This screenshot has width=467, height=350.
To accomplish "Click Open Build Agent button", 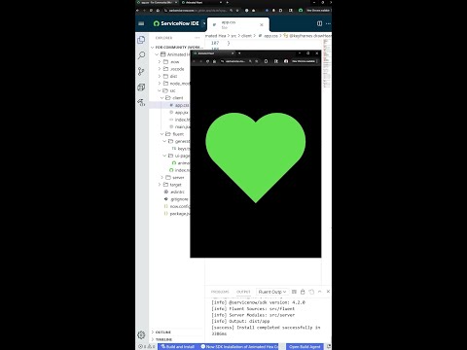I will (305, 346).
